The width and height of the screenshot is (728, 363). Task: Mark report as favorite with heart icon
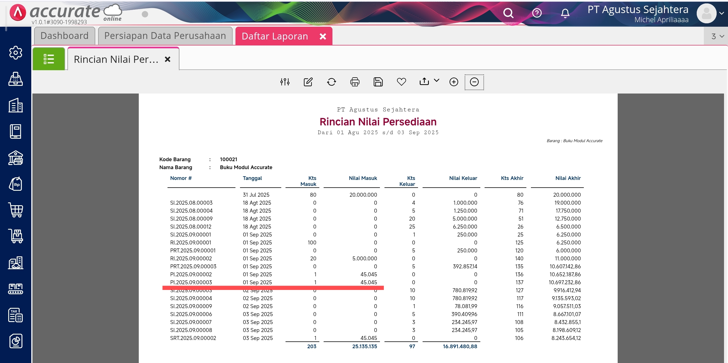(401, 82)
